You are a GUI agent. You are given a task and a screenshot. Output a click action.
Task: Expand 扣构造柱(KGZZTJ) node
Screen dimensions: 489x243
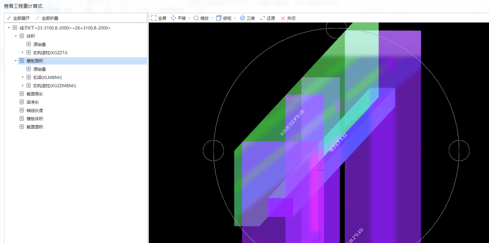click(23, 52)
